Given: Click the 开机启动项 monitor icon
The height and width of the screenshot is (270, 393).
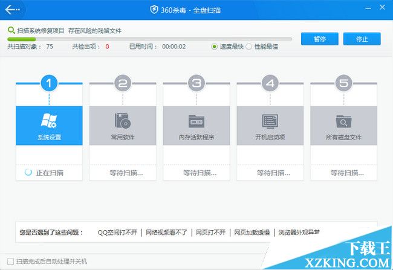Looking at the screenshot, I should pyautogui.click(x=270, y=120).
